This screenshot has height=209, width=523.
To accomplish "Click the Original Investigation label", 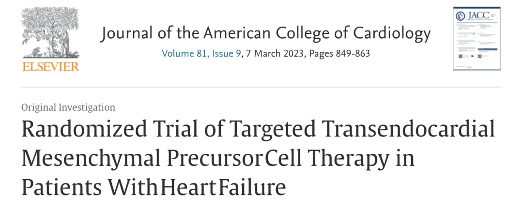I will 68,107.
